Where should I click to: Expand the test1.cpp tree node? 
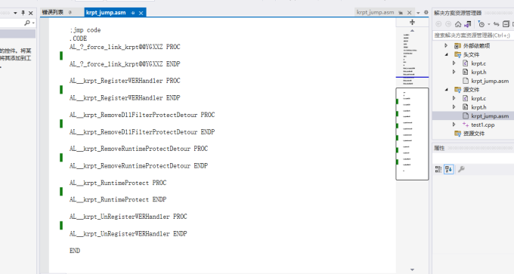click(454, 125)
